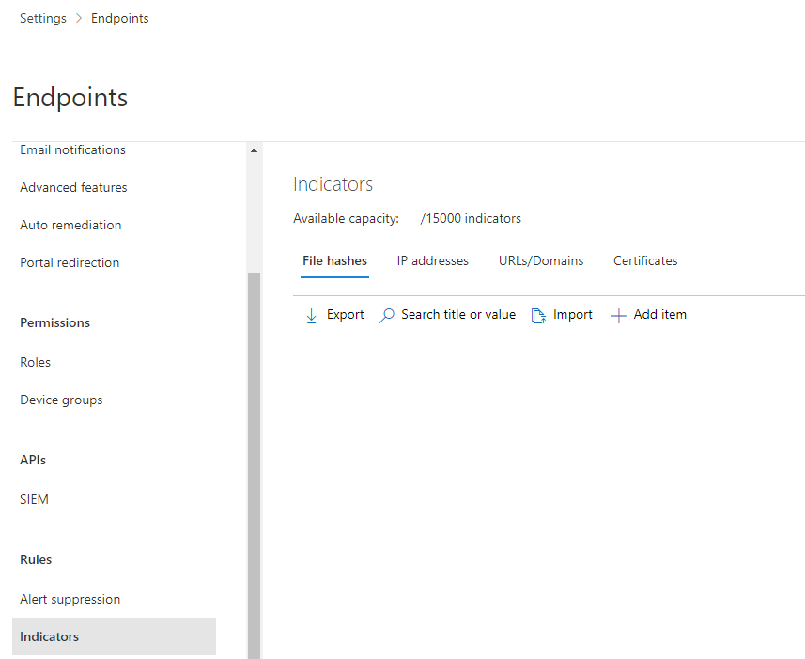Open Auto remediation settings

(70, 225)
